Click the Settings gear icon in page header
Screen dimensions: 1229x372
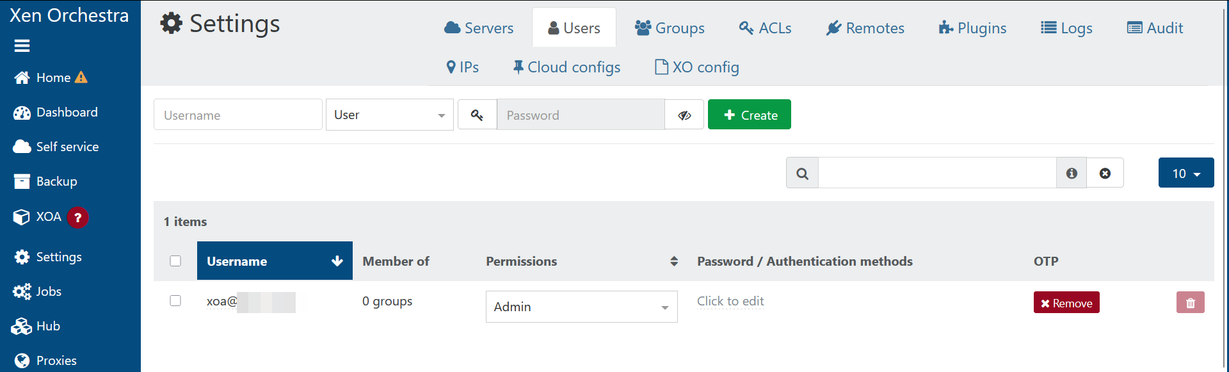[172, 24]
